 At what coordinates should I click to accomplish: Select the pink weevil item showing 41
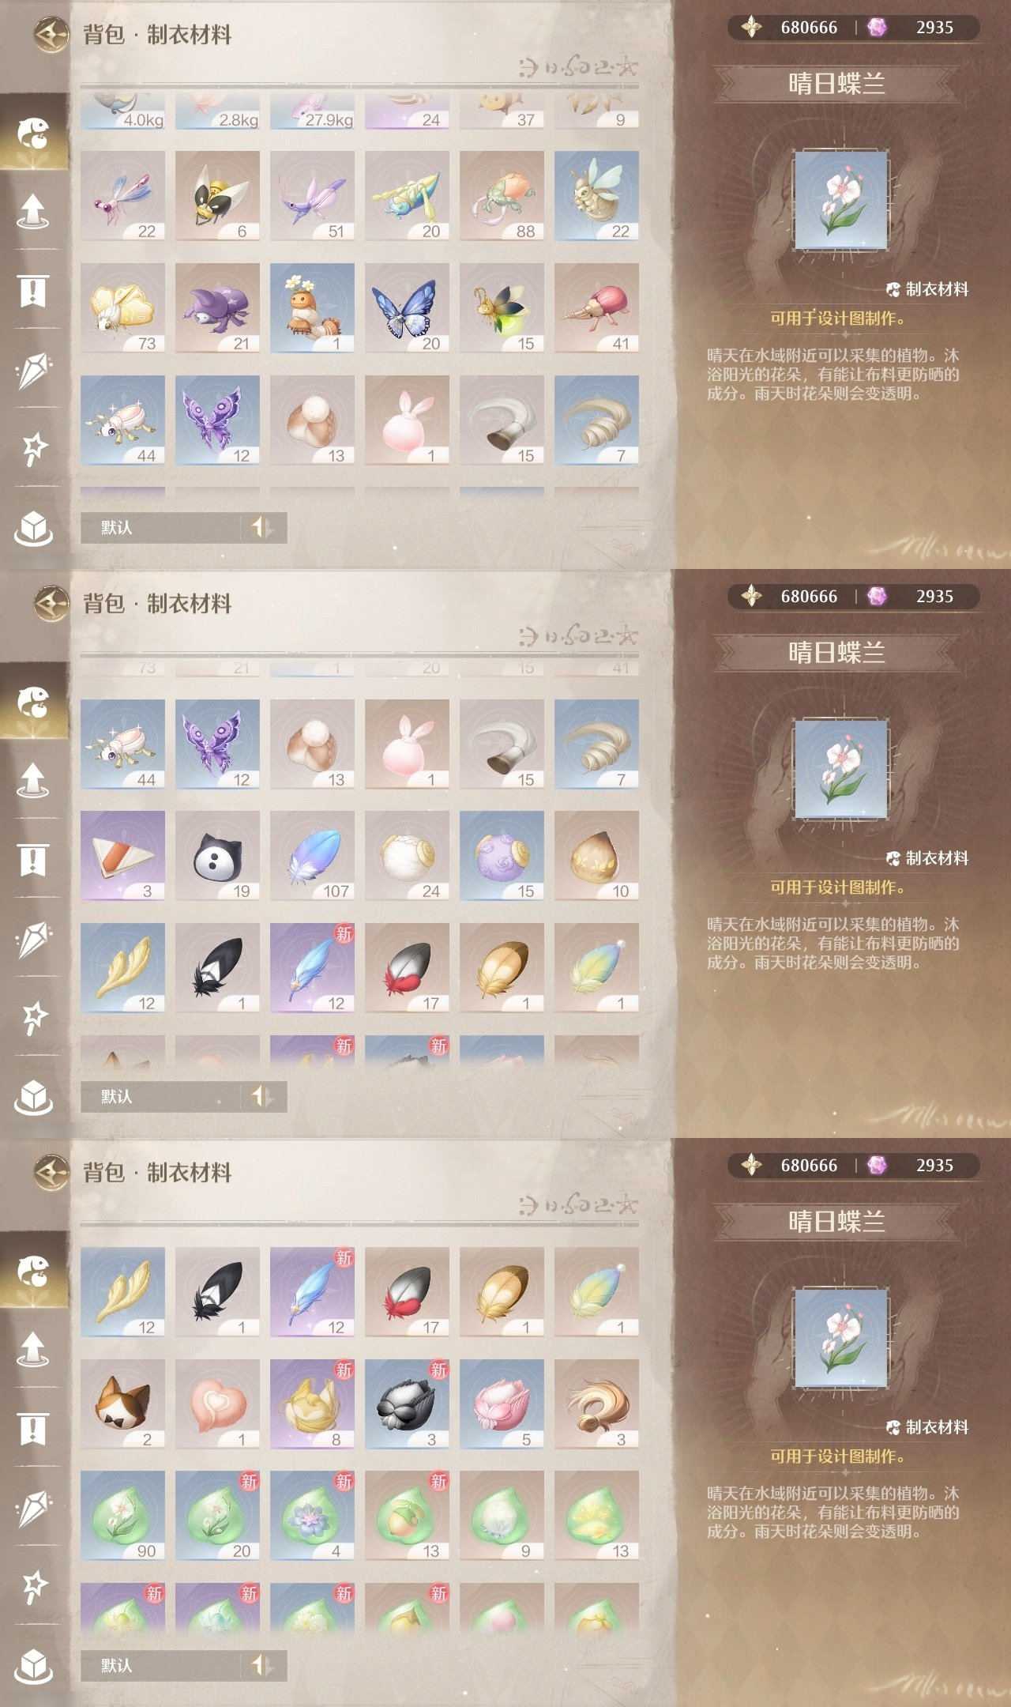(596, 308)
